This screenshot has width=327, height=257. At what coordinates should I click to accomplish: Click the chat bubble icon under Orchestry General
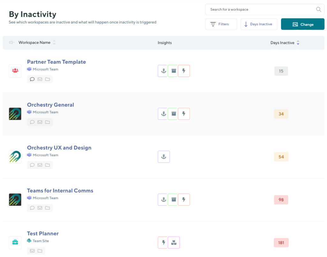32,122
